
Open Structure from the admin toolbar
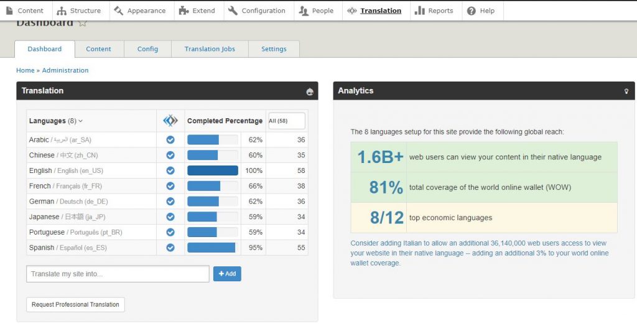[x=78, y=11]
